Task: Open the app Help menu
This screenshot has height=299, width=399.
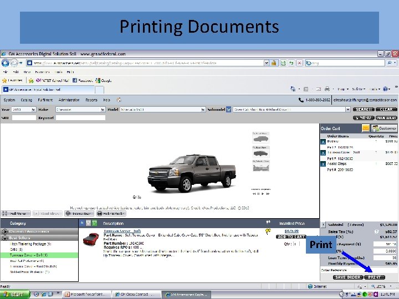Action: (x=106, y=100)
